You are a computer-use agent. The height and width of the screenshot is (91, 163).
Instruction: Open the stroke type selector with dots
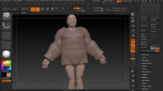point(6,26)
